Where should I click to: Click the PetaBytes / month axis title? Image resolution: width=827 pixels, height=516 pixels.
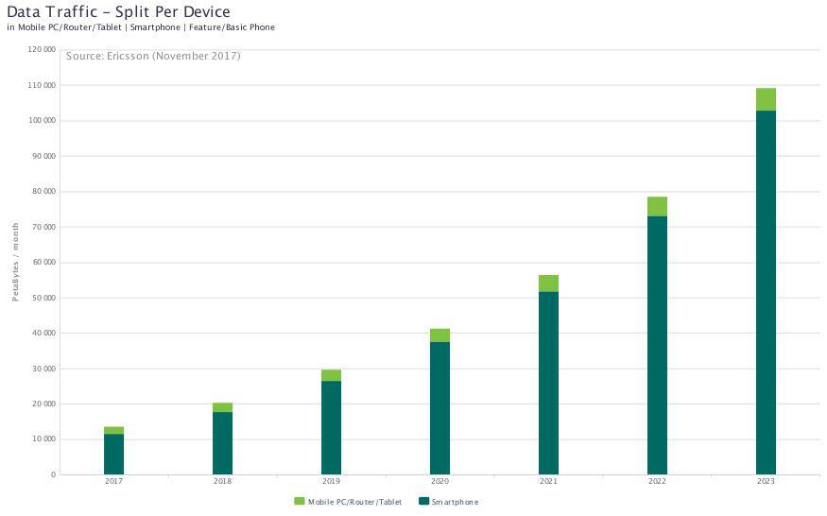[15, 262]
